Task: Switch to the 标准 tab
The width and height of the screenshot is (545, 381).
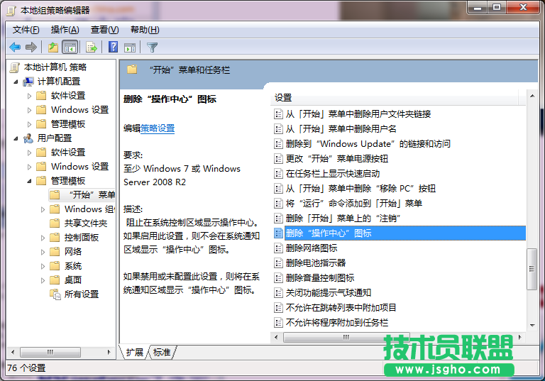Action: 162,353
